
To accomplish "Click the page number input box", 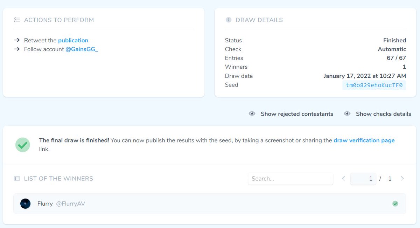I will pos(363,179).
